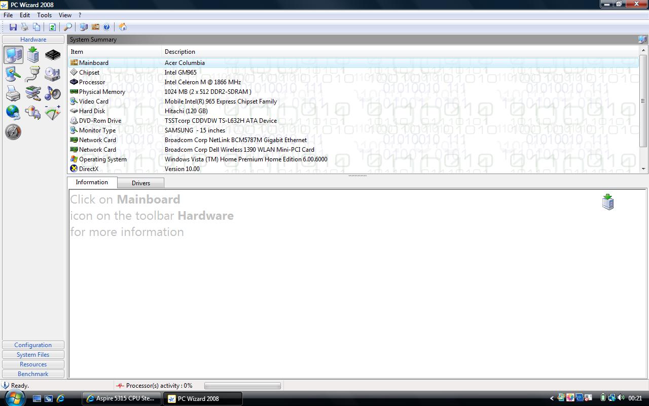The width and height of the screenshot is (649, 406).
Task: Switch to the Information tab
Action: (x=92, y=182)
